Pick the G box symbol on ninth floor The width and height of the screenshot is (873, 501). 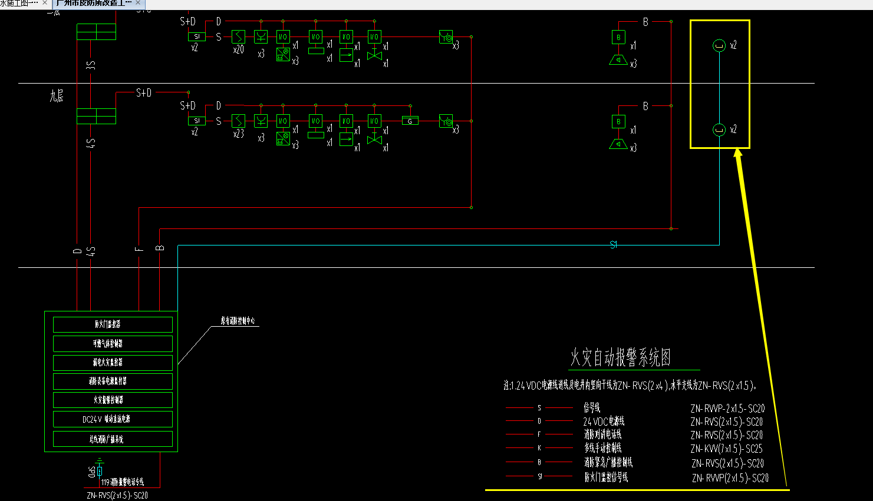tap(410, 121)
